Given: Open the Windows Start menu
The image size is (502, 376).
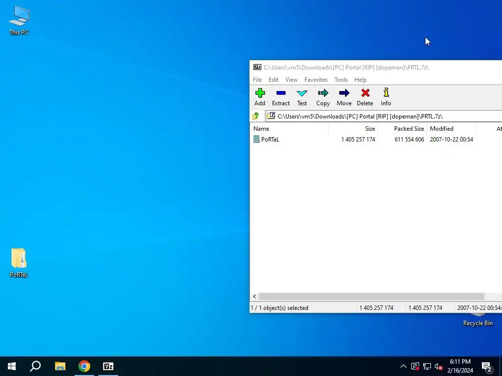Looking at the screenshot, I should 12,366.
